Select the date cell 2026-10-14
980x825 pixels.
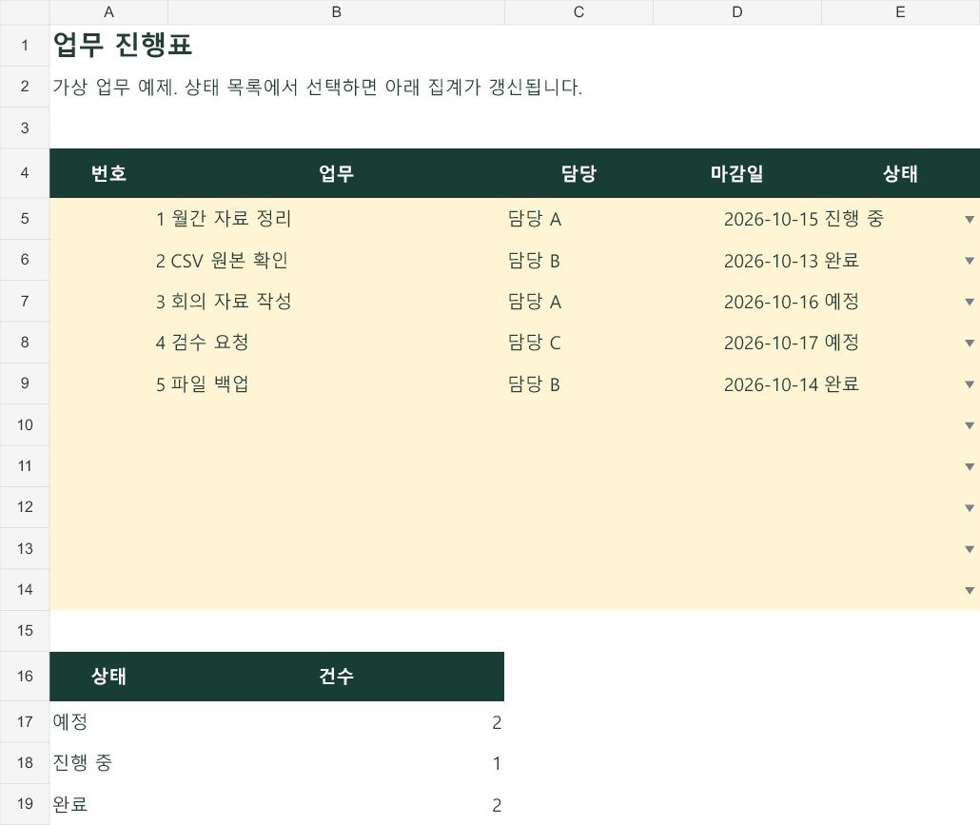coord(737,383)
